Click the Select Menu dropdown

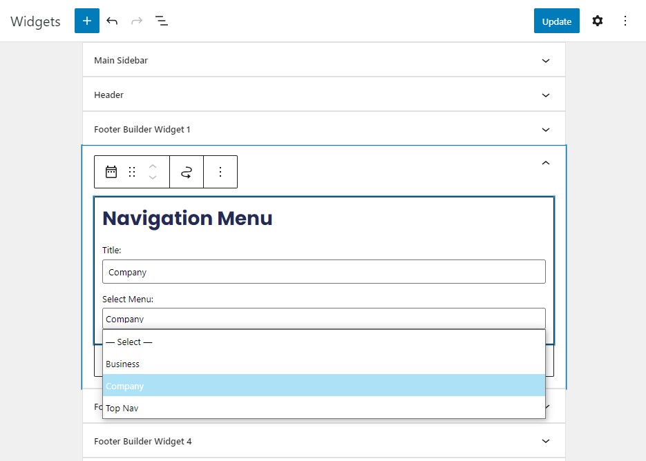(x=324, y=319)
